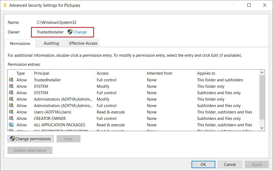
Task: Select the Permissions tab
Action: pos(20,44)
